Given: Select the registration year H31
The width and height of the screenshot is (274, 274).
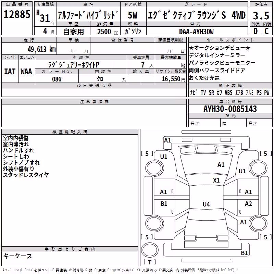Looking at the screenshot, I should pos(43,16).
